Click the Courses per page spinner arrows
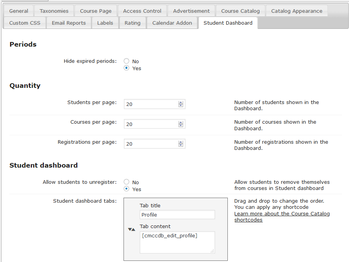This screenshot has width=349, height=262. click(181, 124)
